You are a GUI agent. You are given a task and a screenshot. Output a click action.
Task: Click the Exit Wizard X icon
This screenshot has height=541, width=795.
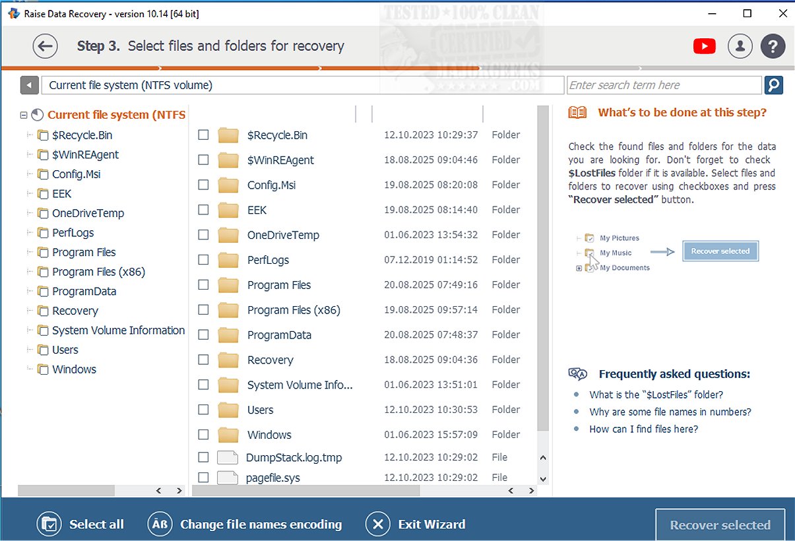(377, 525)
